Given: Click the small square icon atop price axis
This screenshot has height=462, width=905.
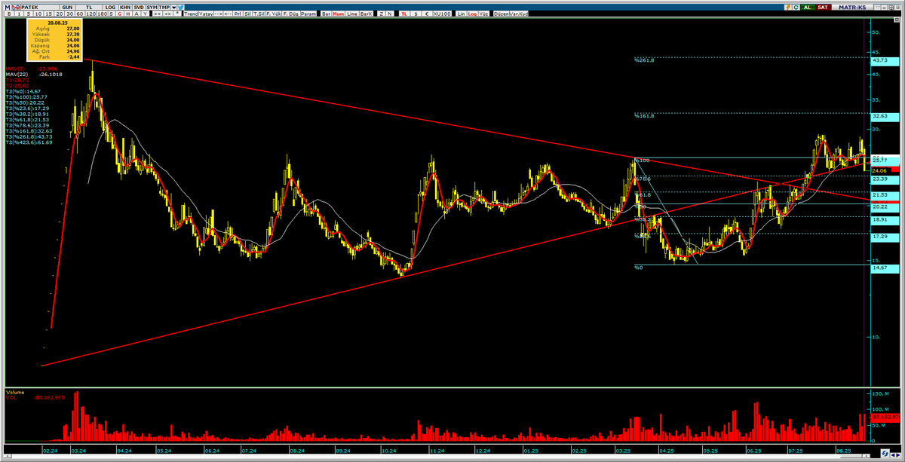Looking at the screenshot, I should pyautogui.click(x=897, y=21).
